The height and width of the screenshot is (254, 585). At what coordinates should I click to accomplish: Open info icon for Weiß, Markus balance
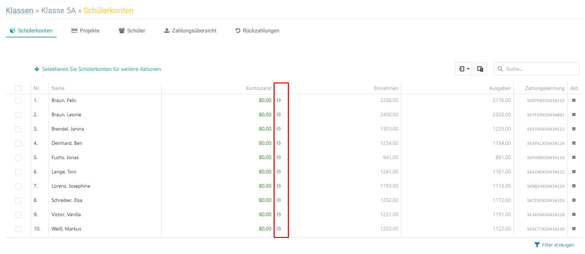tap(279, 229)
